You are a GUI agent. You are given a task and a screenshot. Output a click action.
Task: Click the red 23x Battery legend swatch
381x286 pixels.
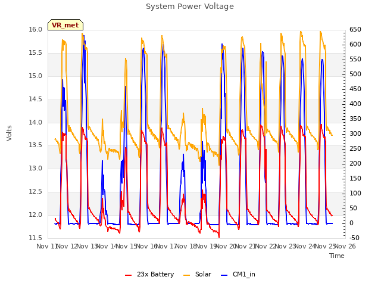pyautogui.click(x=128, y=275)
